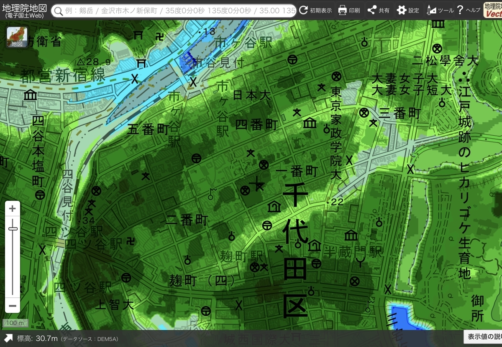Screen dimensions: 502x347
Task: Click the △28.9 triangulation point
Action: click(94, 62)
